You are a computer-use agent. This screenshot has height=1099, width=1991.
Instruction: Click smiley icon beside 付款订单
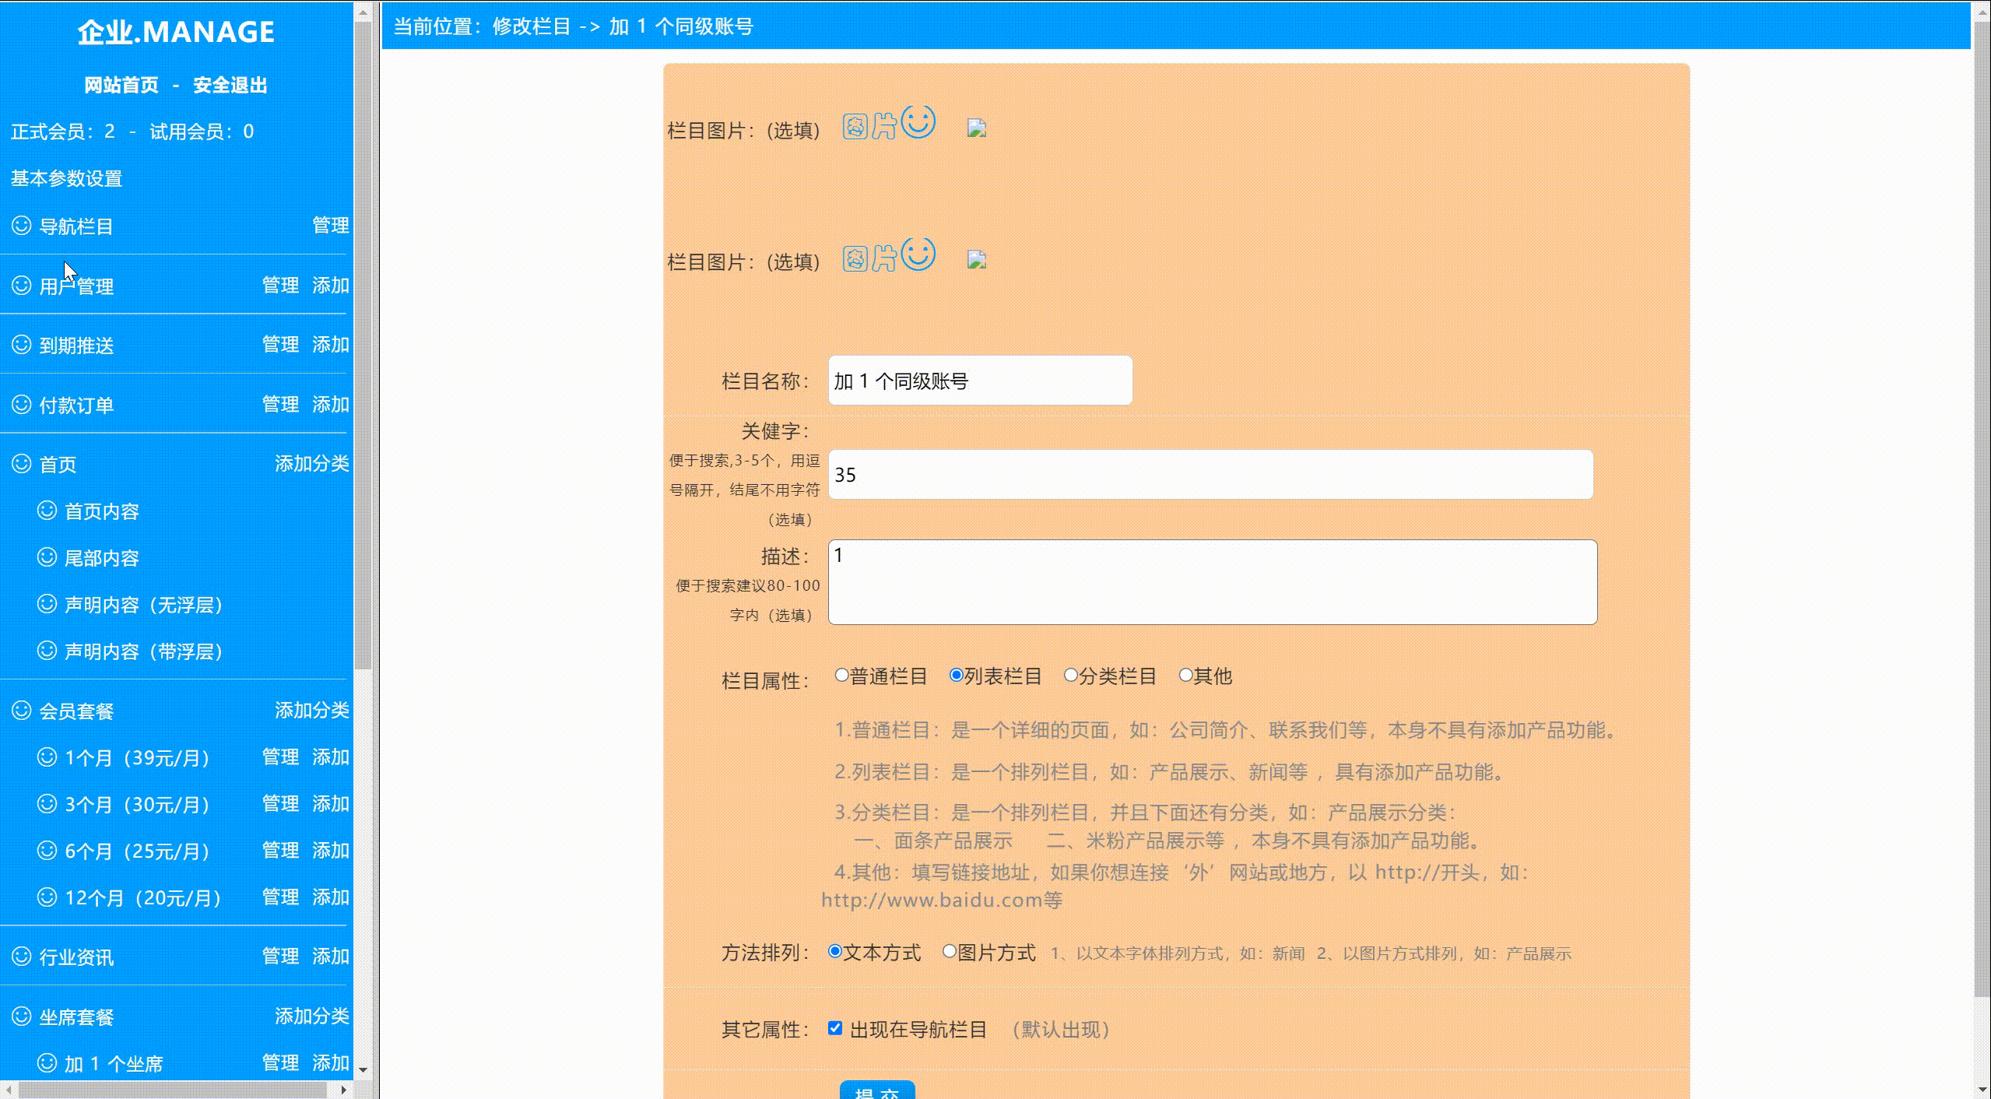(22, 404)
